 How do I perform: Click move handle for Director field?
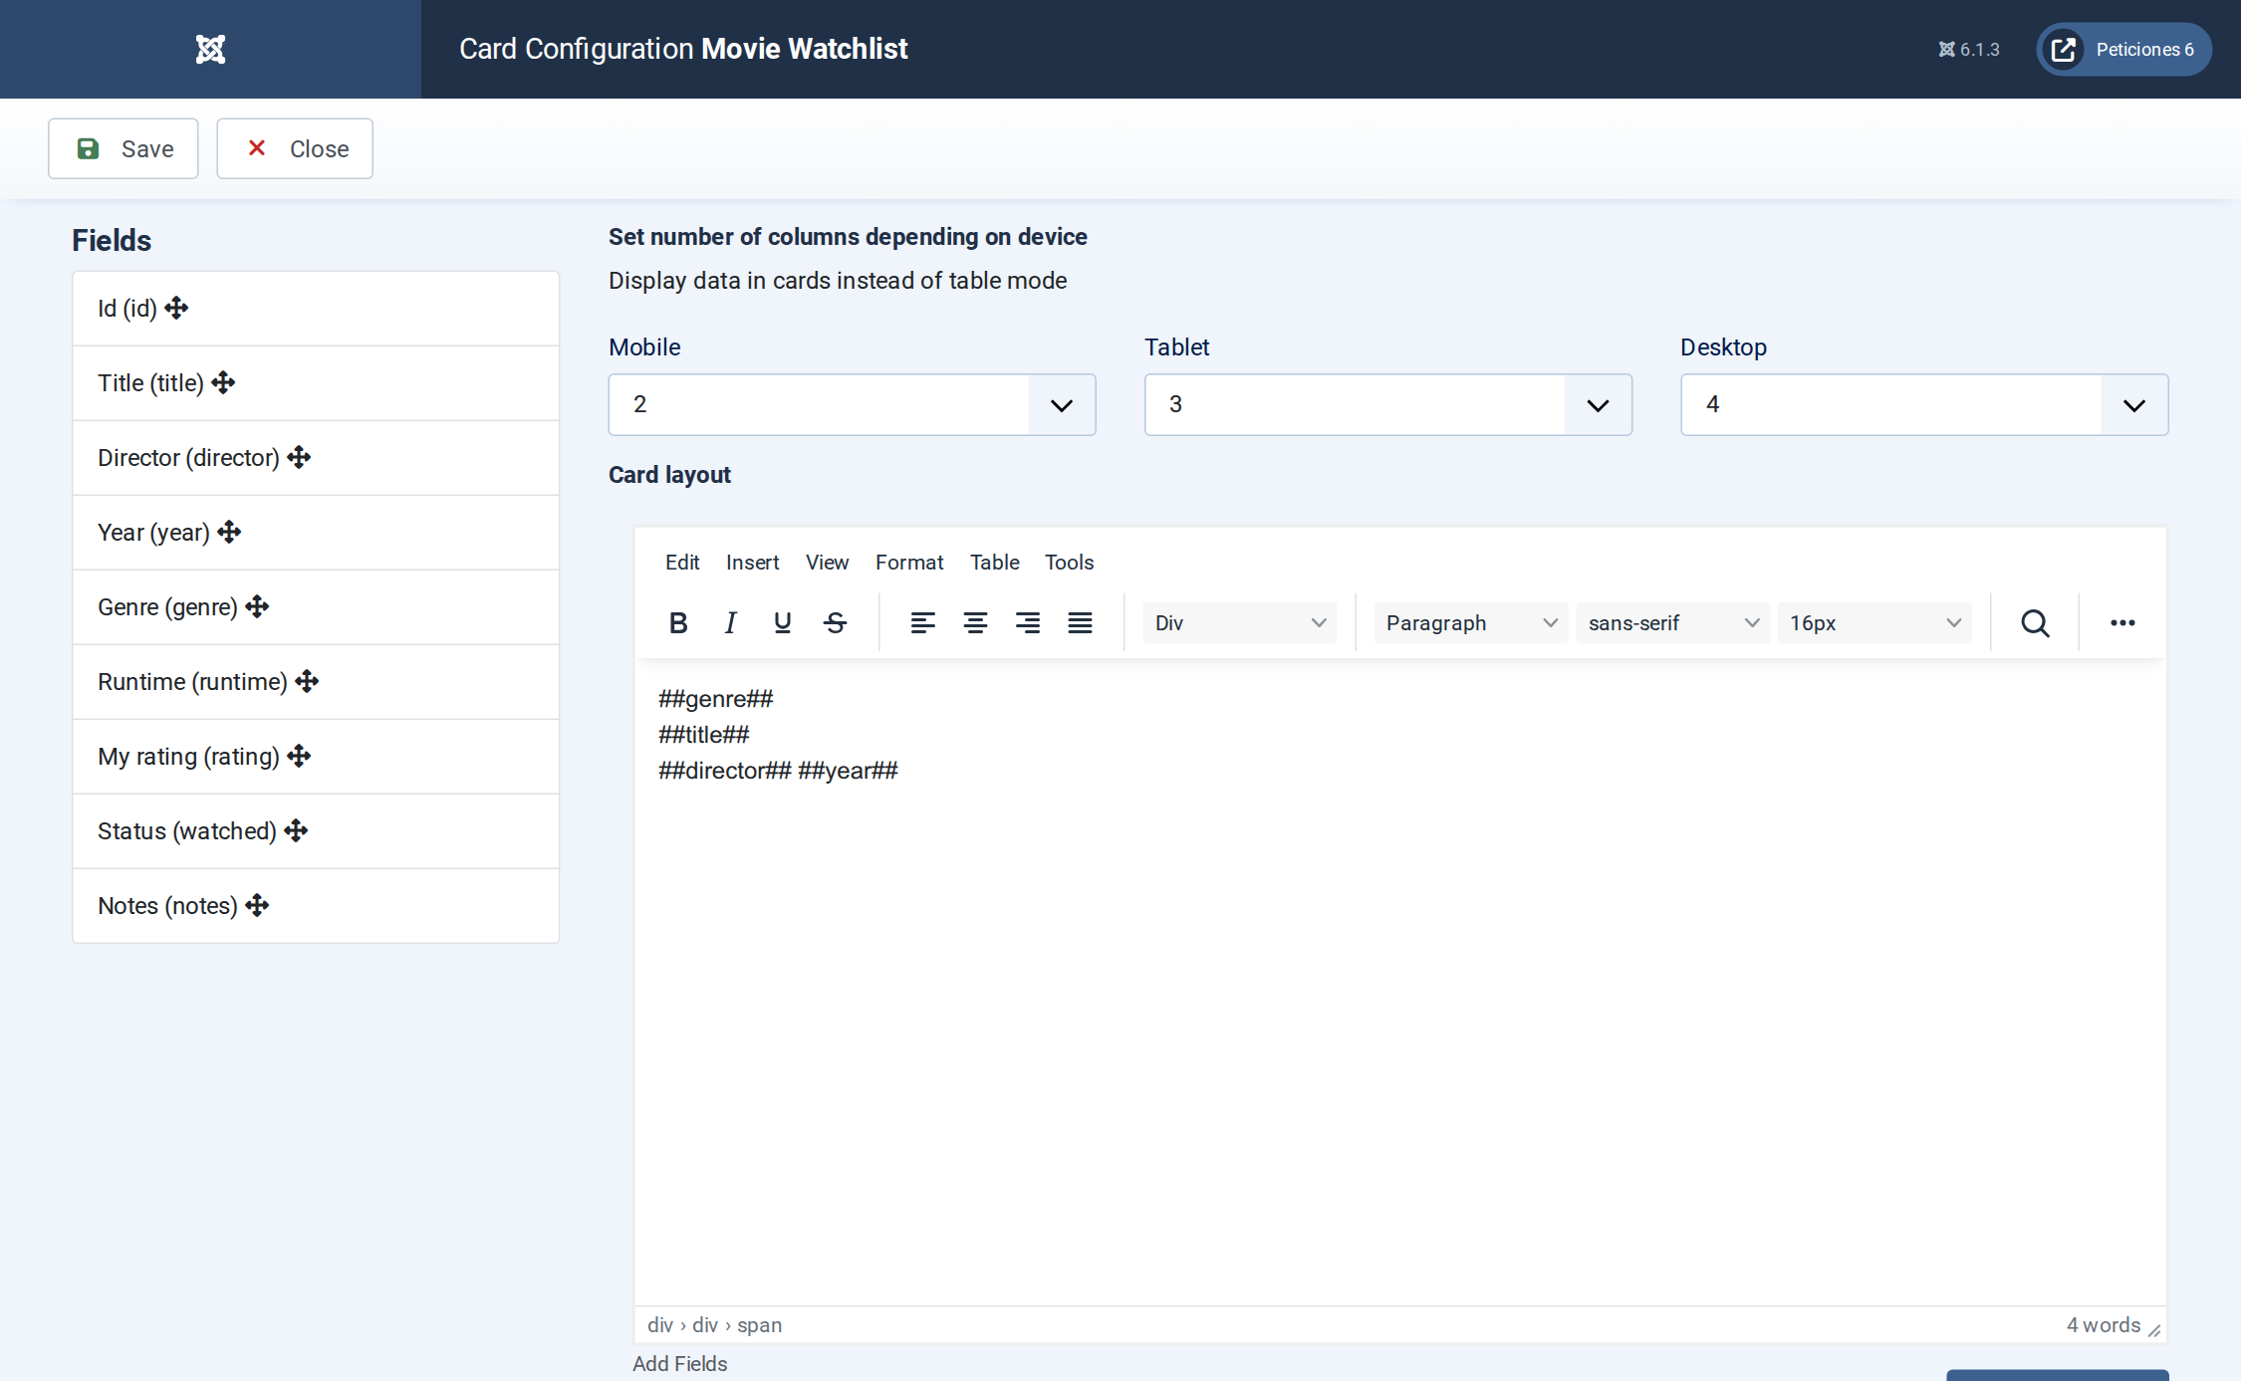click(x=299, y=458)
